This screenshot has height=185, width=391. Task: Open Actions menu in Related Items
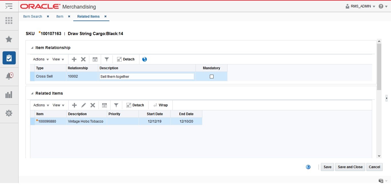[x=41, y=105]
